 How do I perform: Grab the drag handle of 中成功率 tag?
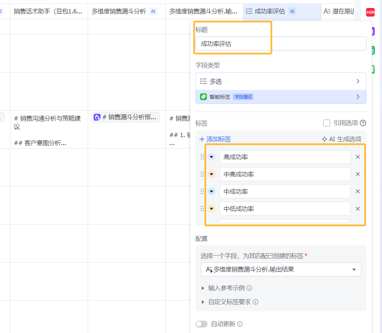(x=202, y=191)
